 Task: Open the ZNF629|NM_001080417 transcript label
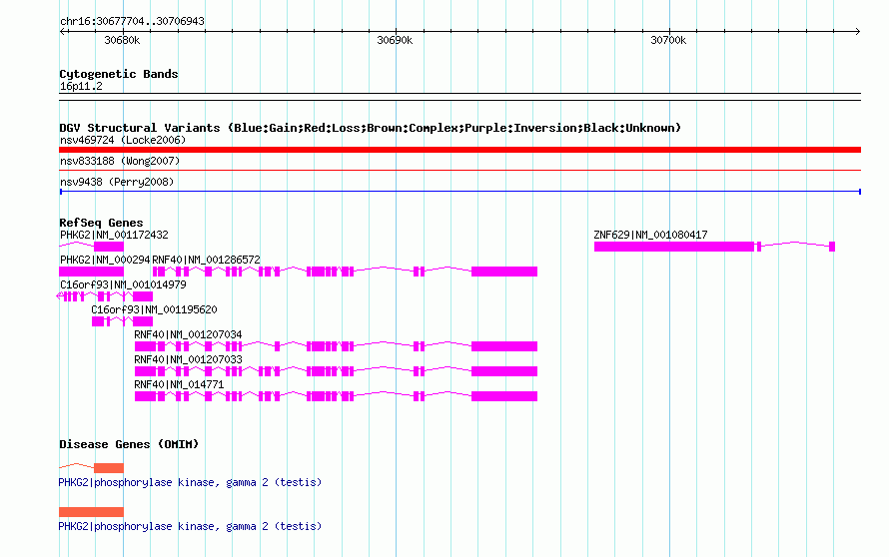click(x=650, y=235)
